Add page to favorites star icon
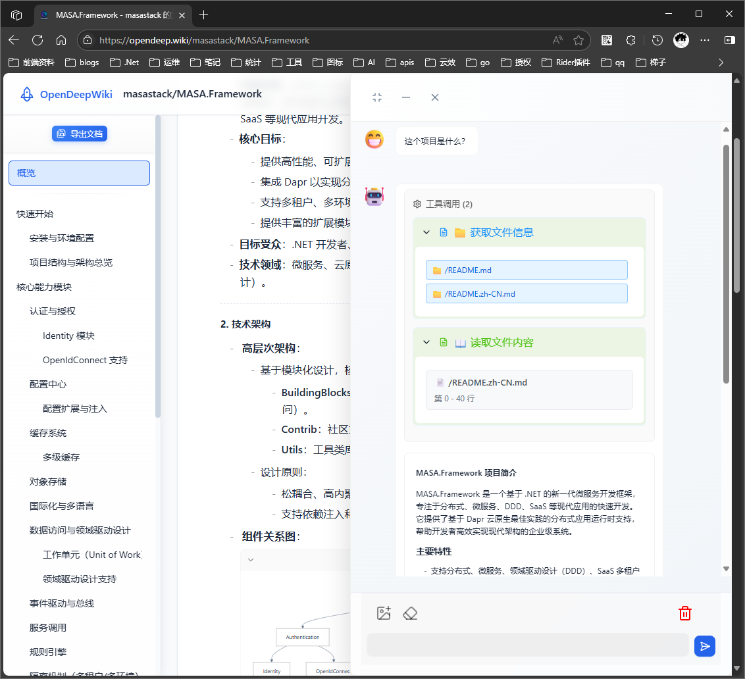The width and height of the screenshot is (745, 679). point(578,40)
